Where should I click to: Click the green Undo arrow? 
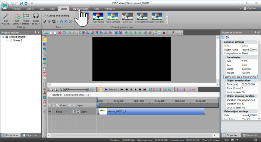70,33
